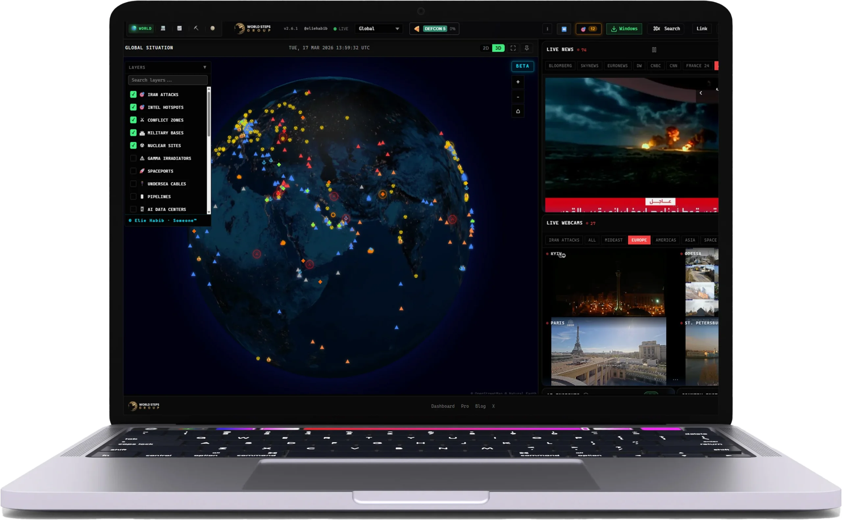842x520 pixels.
Task: Pin the map panel with the pin icon
Action: (x=527, y=48)
